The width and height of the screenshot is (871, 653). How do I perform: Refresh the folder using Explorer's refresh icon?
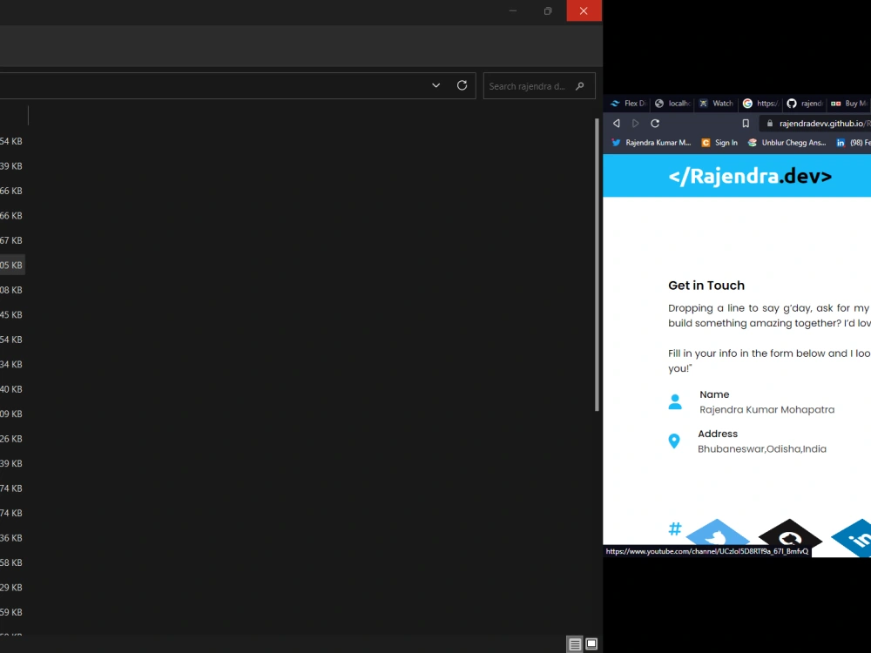[462, 85]
